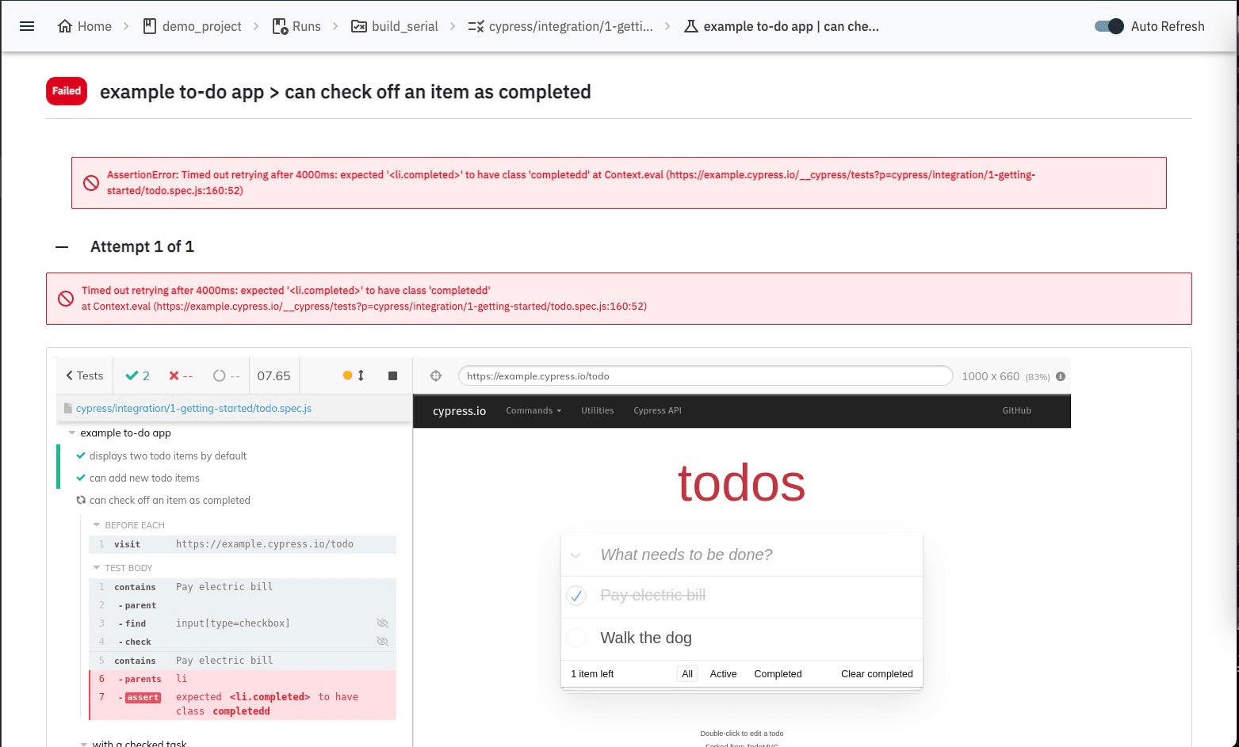Viewport: 1239px width, 747px height.
Task: Click the example to-do app test breadcrumb
Action: point(782,26)
